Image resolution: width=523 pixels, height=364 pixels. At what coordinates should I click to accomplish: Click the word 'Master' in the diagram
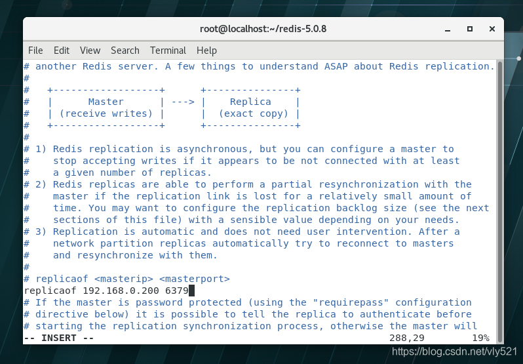(106, 102)
